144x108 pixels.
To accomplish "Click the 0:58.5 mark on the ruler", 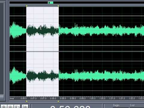I will 63,98.
